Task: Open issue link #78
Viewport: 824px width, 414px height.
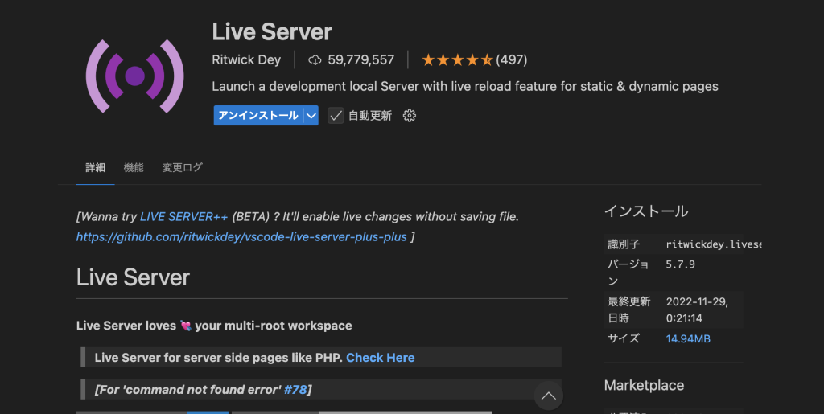Action: 295,390
